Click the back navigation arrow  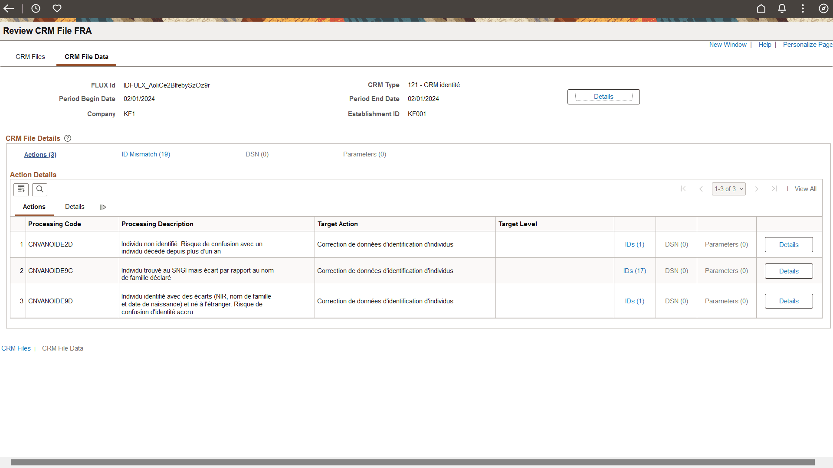pos(9,8)
